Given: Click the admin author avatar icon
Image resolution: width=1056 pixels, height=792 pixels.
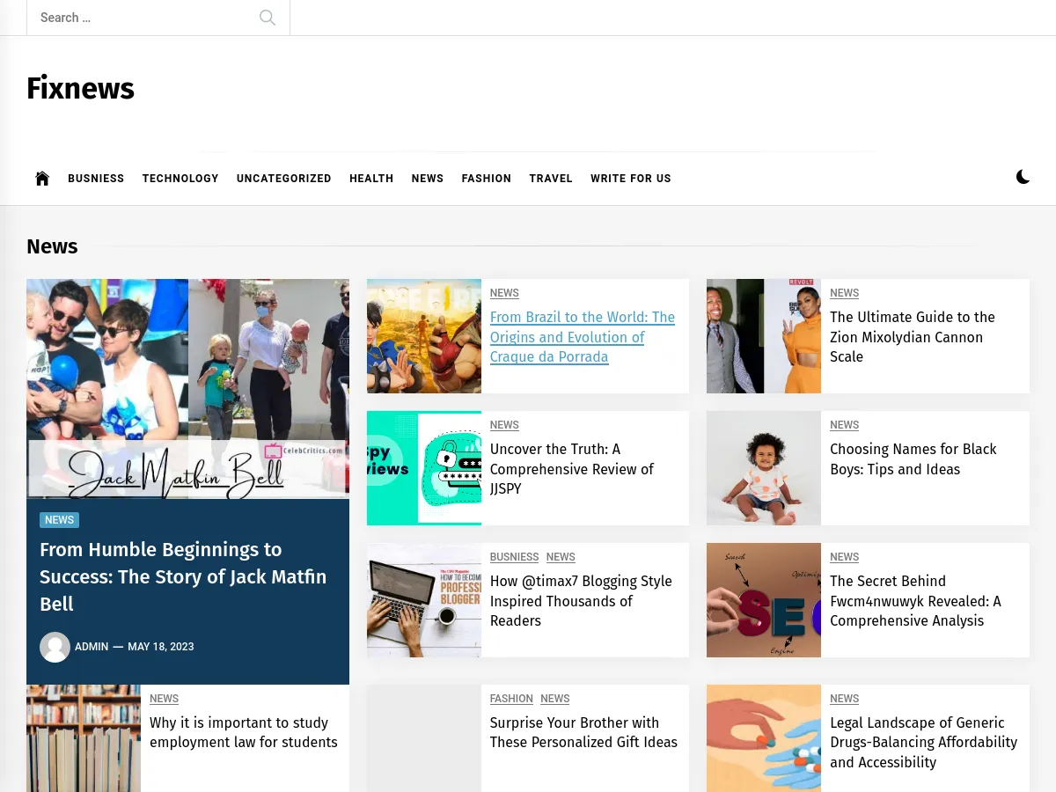Looking at the screenshot, I should coord(55,647).
